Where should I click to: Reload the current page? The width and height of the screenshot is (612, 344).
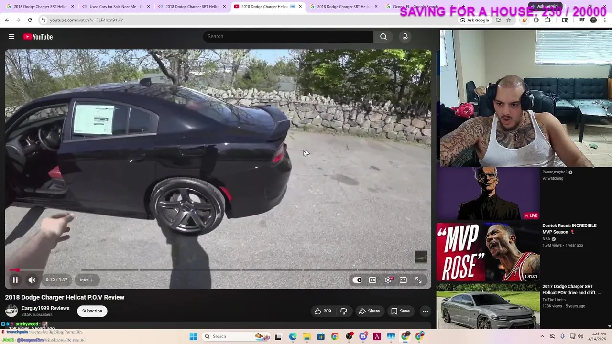click(x=30, y=20)
